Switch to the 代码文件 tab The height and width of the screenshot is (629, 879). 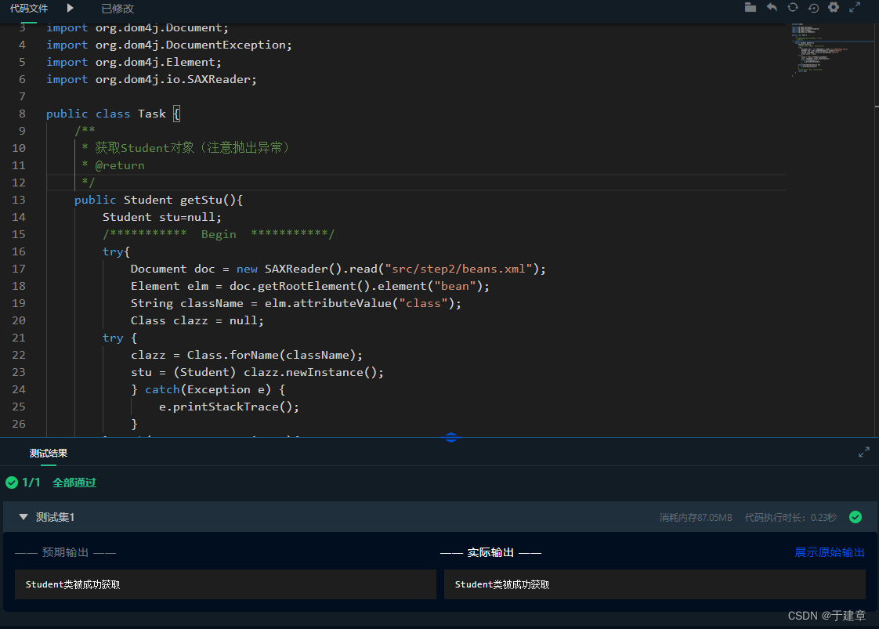(x=29, y=9)
